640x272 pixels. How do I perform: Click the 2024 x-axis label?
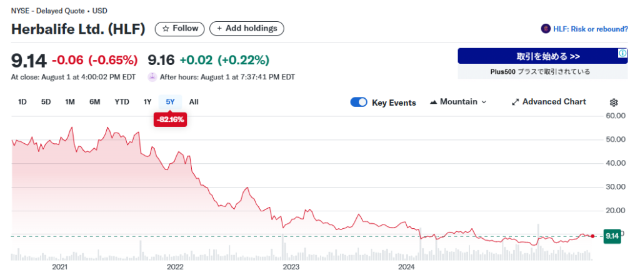[406, 267]
